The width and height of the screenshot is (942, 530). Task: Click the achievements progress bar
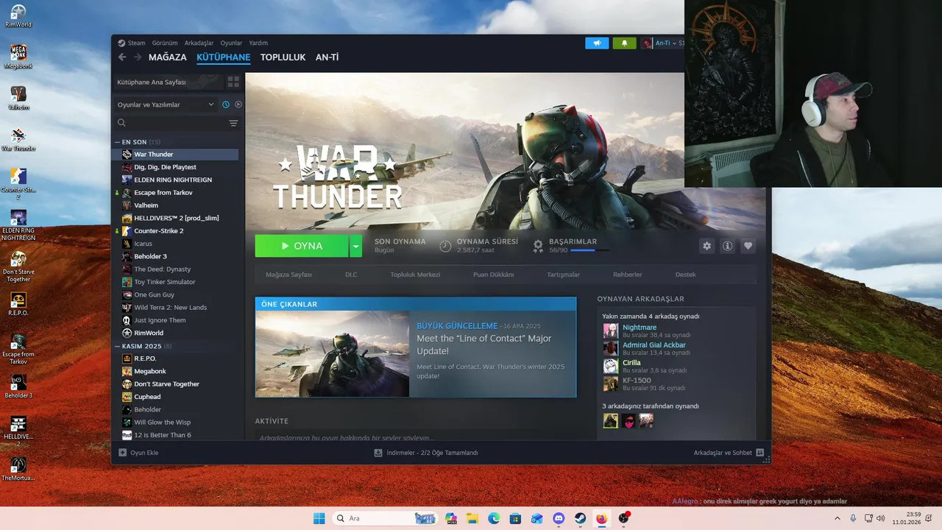coord(590,250)
